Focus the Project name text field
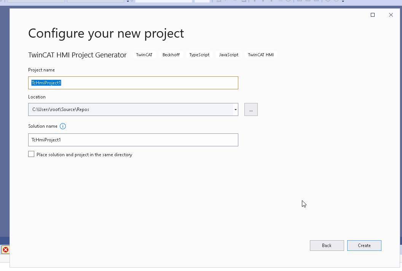Viewport: 402px width, 271px height. 133,83
